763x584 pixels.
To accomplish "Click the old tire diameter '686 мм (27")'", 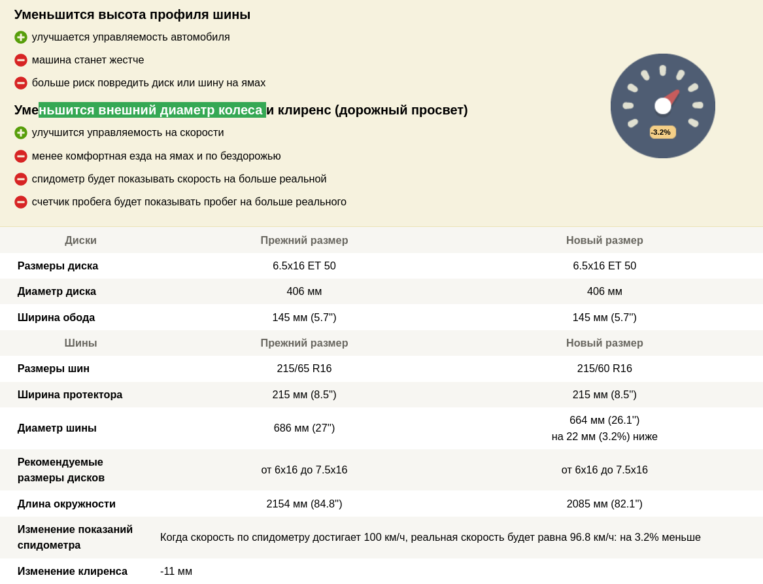I will click(304, 428).
